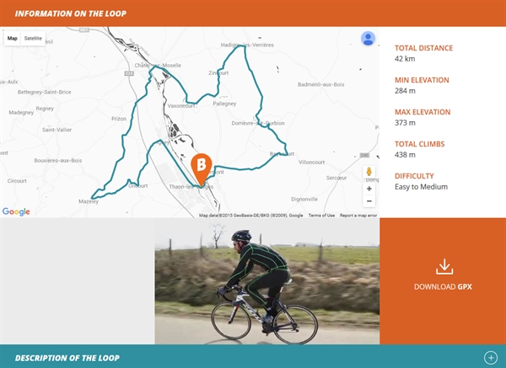The image size is (506, 368).
Task: Click the 284 m value
Action: tap(405, 91)
